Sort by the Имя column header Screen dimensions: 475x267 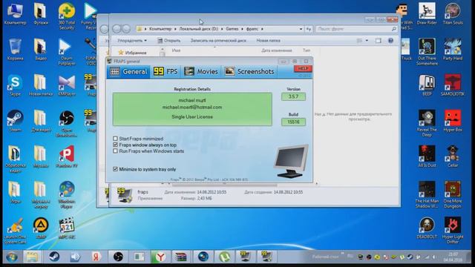176,50
